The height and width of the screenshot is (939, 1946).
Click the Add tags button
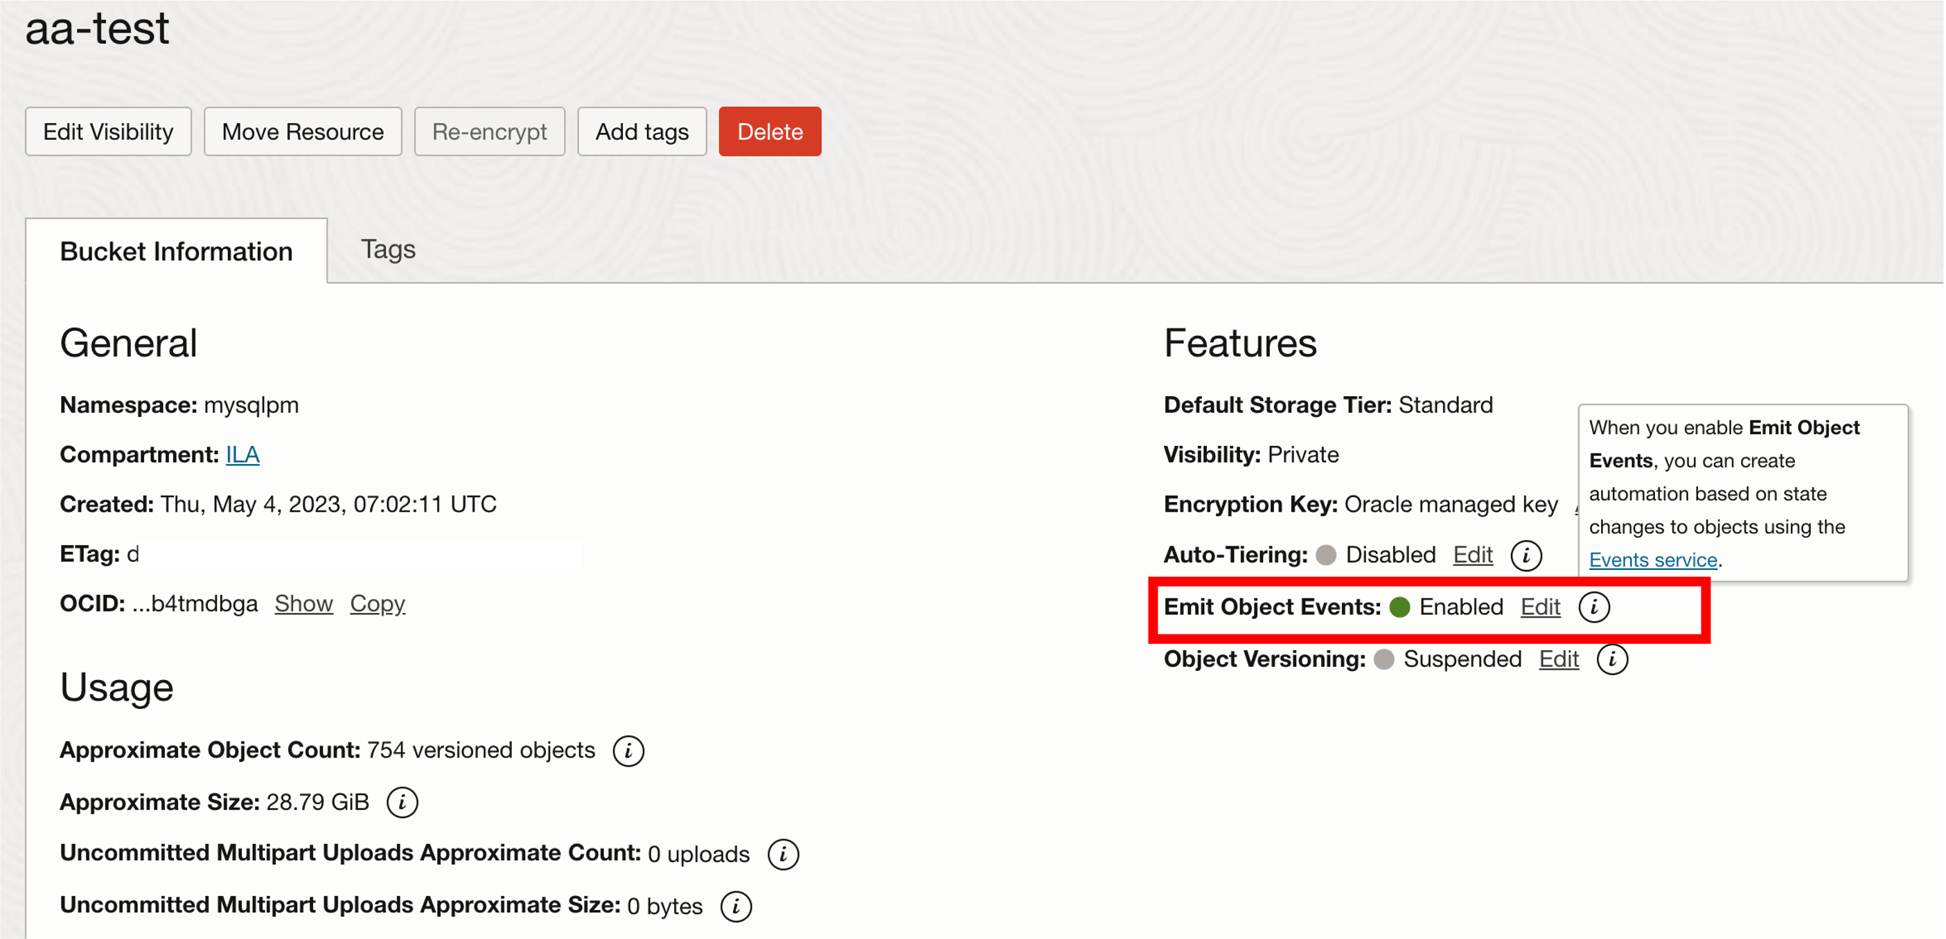642,132
